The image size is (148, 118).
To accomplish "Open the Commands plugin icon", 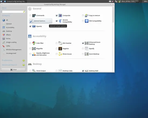I will pyautogui.click(x=34, y=16).
